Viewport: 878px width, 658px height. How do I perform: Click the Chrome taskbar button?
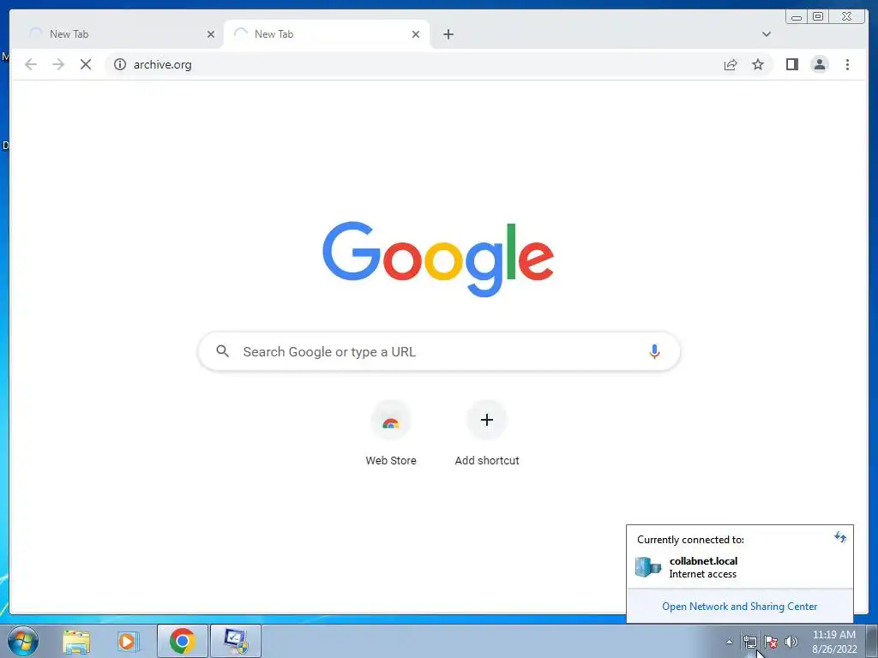182,641
